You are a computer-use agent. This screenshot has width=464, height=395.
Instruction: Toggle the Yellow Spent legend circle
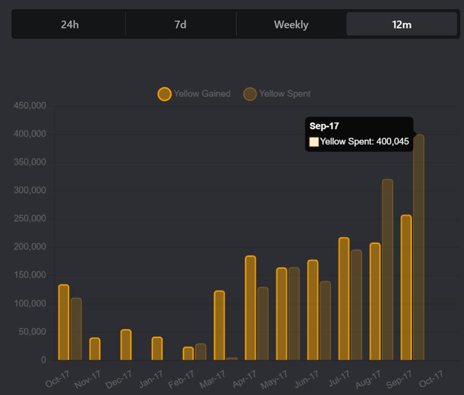click(250, 94)
